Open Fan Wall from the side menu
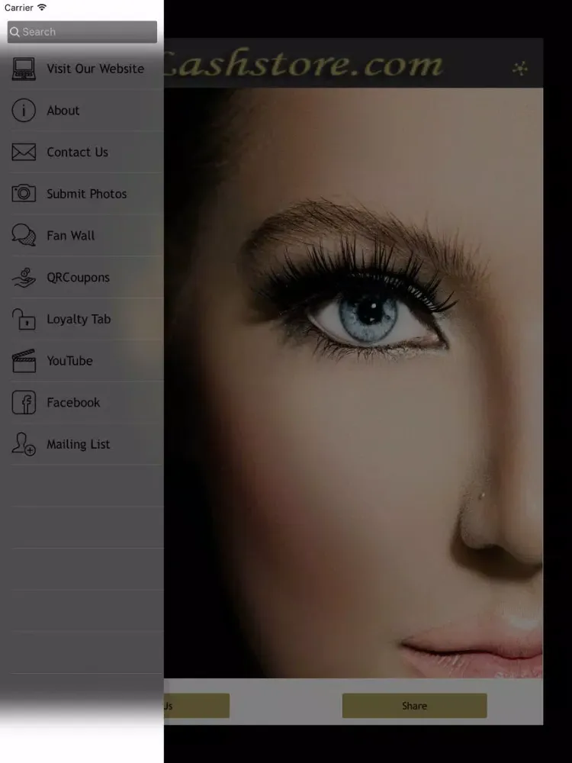Image resolution: width=572 pixels, height=763 pixels. click(x=82, y=236)
